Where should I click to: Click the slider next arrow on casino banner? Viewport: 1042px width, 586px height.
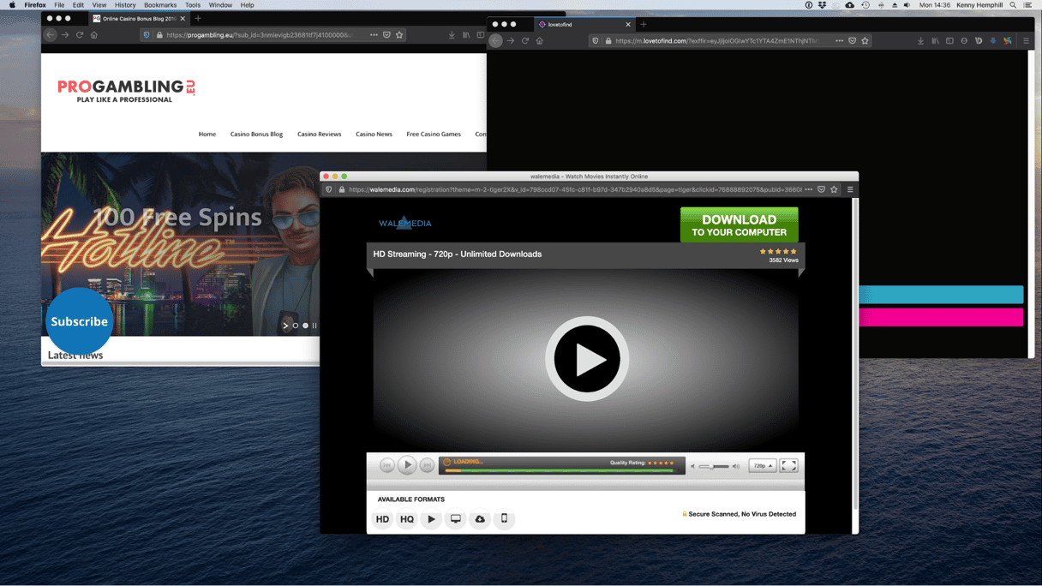point(285,326)
